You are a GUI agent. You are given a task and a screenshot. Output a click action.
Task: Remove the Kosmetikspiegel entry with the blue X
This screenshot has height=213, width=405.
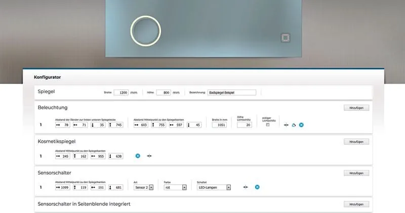138,156
